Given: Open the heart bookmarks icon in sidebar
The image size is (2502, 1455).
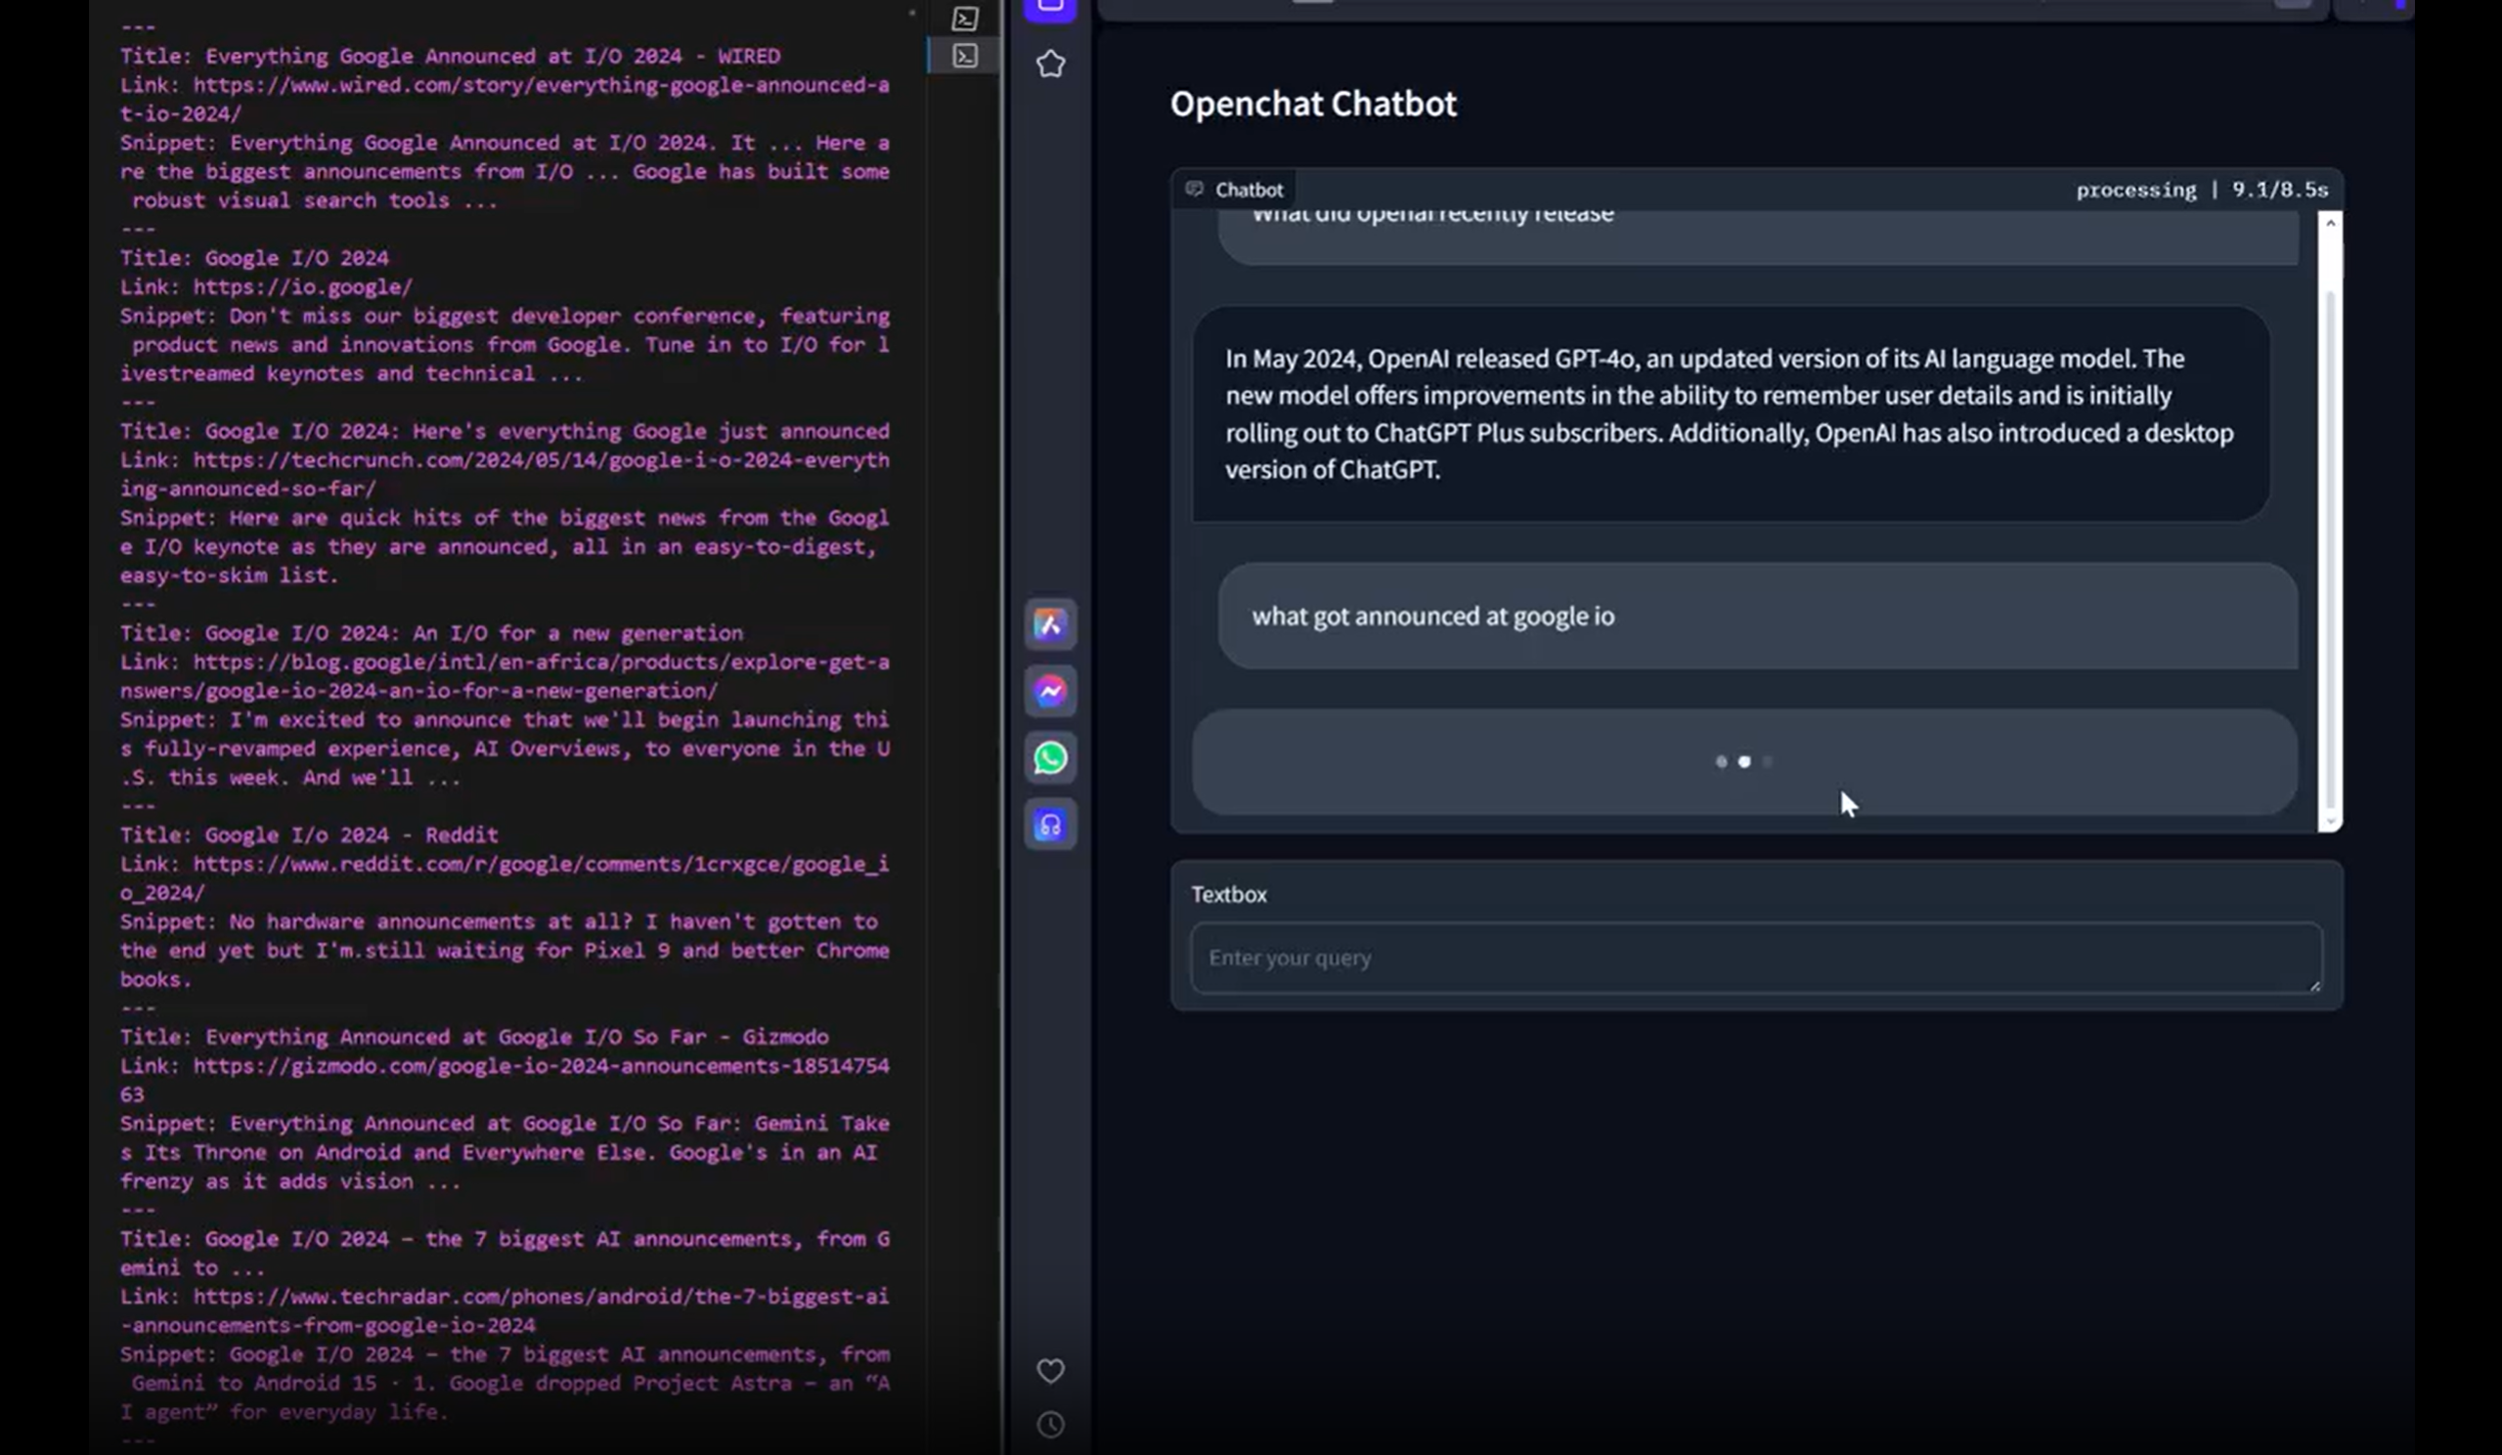Looking at the screenshot, I should pyautogui.click(x=1050, y=1371).
